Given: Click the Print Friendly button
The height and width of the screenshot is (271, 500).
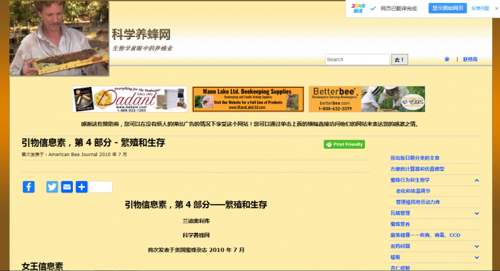Looking at the screenshot, I should (344, 144).
